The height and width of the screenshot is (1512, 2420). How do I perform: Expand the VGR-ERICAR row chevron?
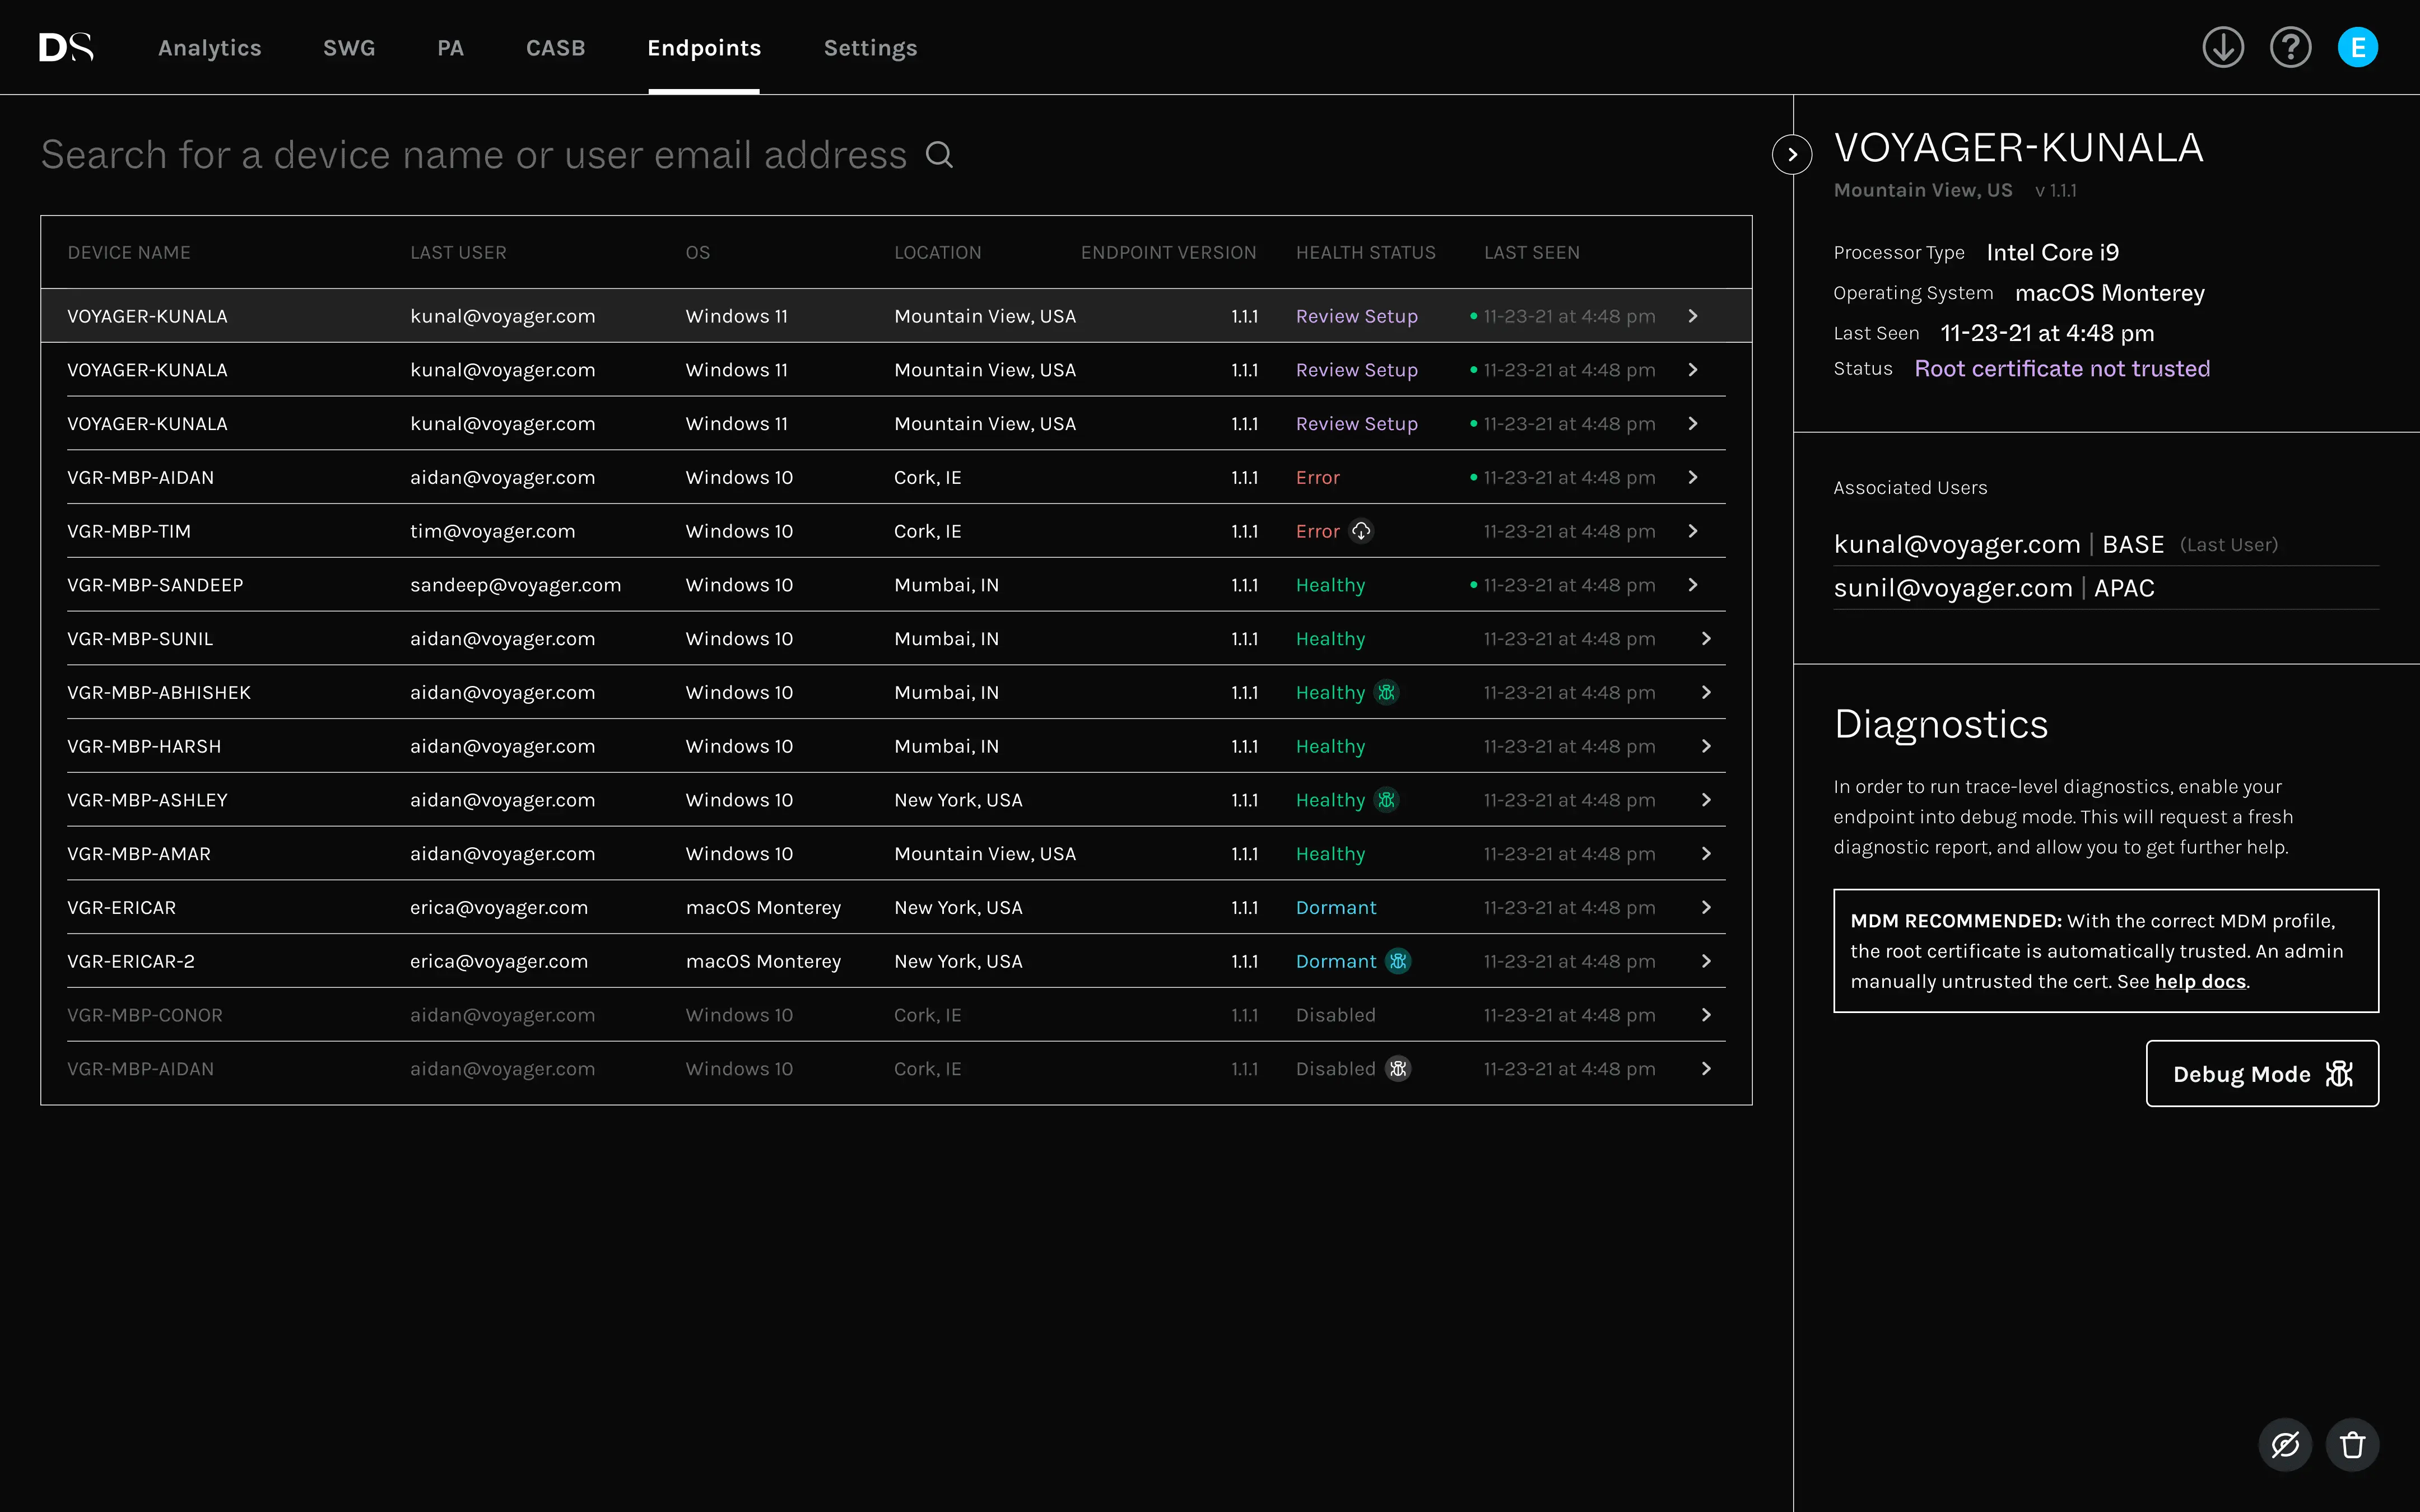click(1706, 907)
